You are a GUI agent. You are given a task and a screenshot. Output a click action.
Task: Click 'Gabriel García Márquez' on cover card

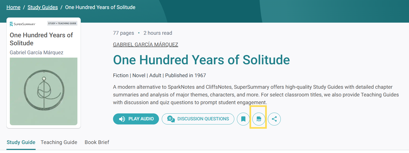point(36,52)
